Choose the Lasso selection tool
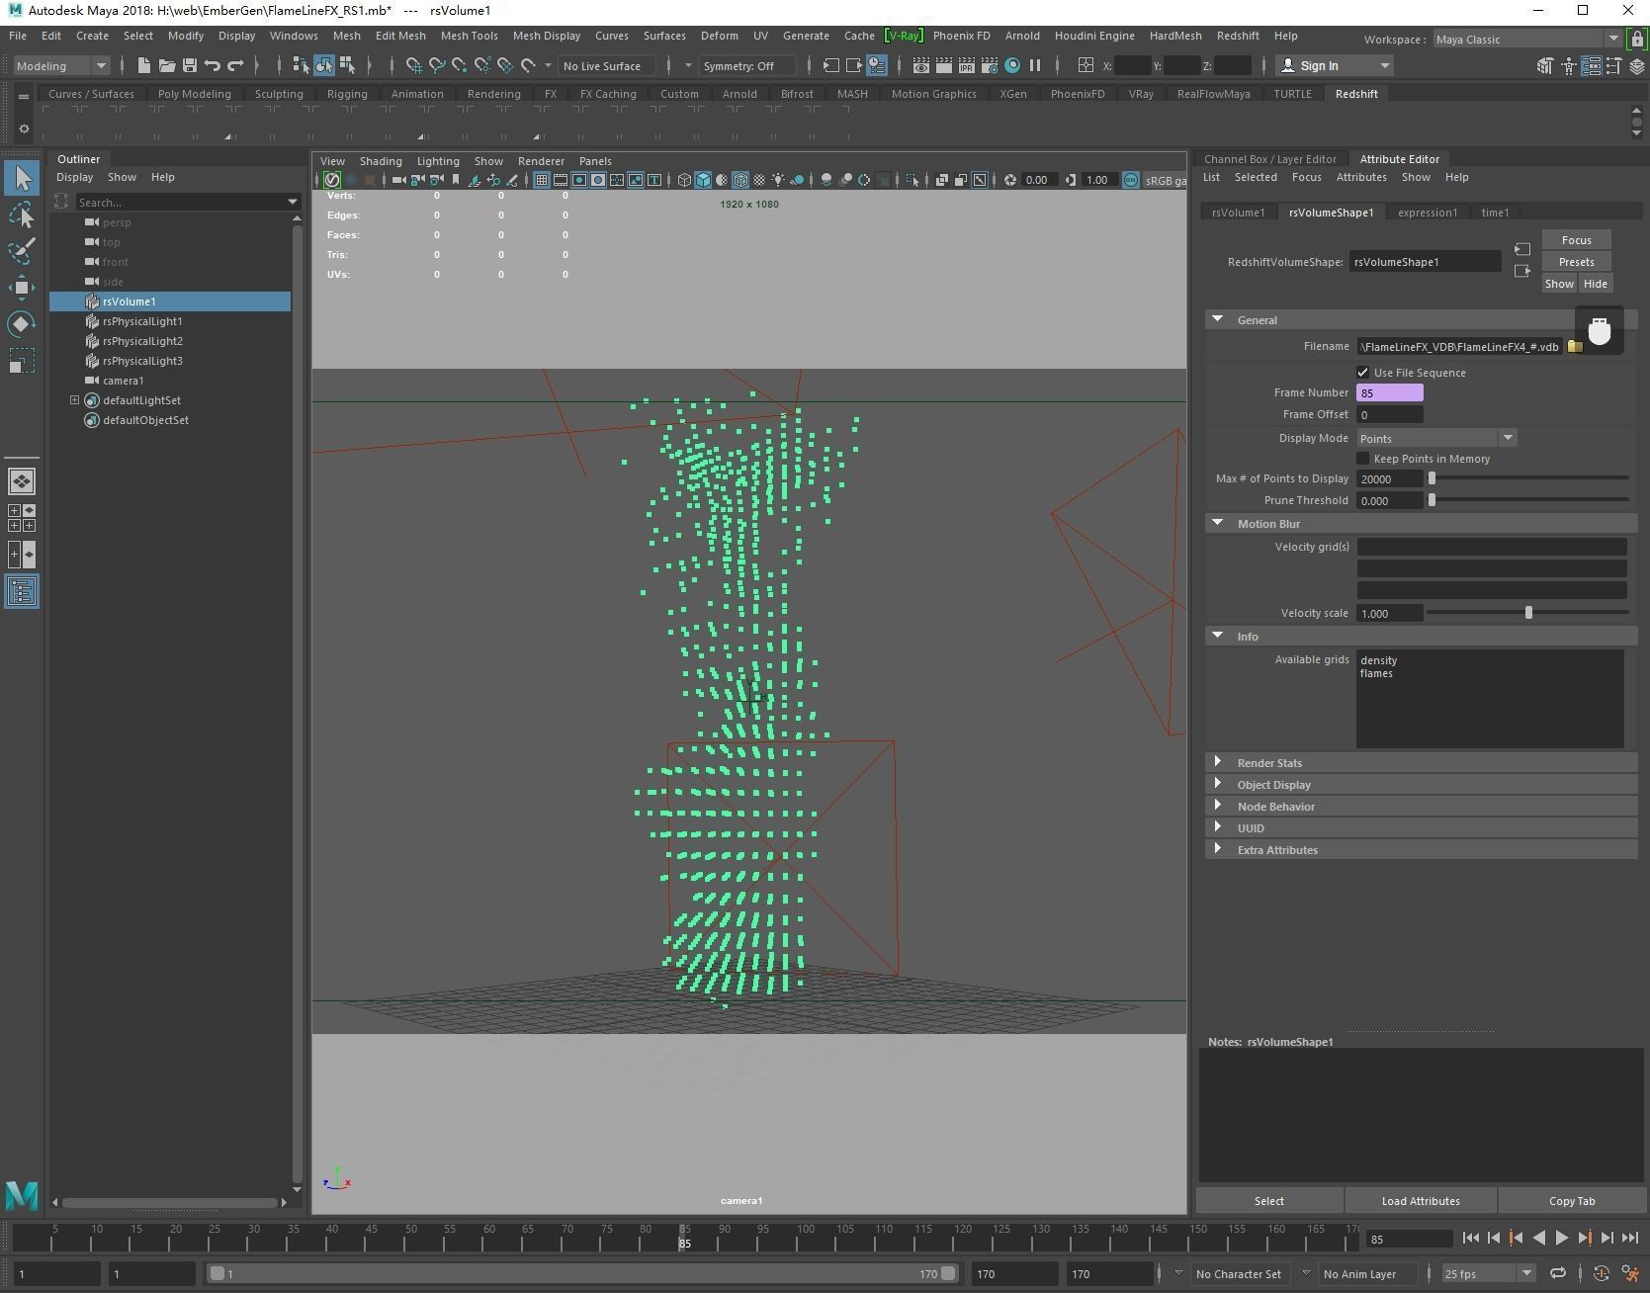Image resolution: width=1650 pixels, height=1293 pixels. pos(22,215)
